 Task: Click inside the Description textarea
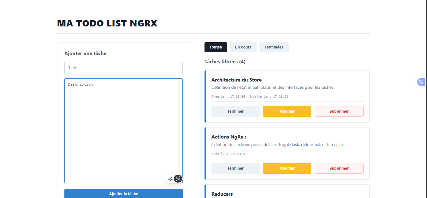(123, 131)
